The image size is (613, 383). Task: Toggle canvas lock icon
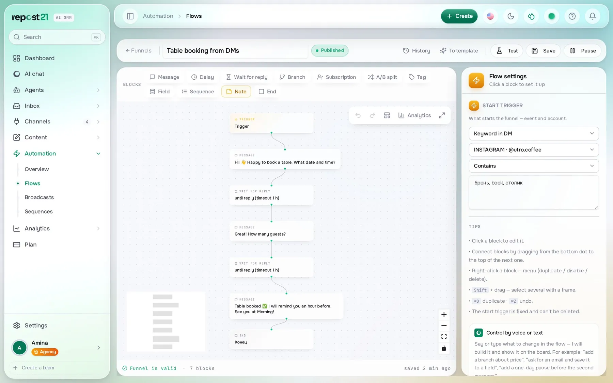pos(444,348)
